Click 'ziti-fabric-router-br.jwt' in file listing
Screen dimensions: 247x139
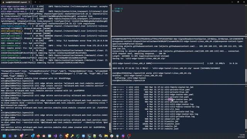[x=179, y=87]
